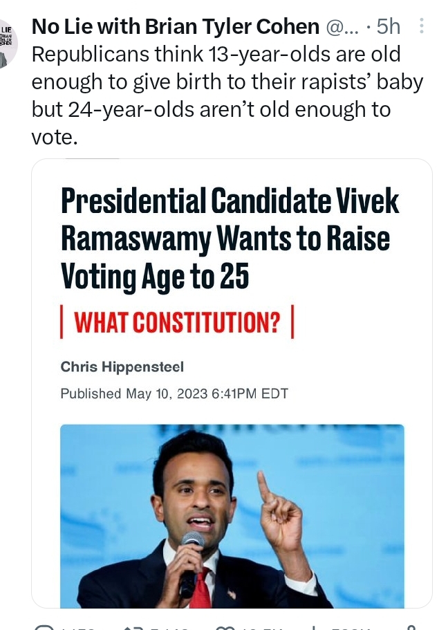Click the 'Ramaswamy Wants to Raise' headline line
The image size is (448, 630).
pyautogui.click(x=225, y=239)
